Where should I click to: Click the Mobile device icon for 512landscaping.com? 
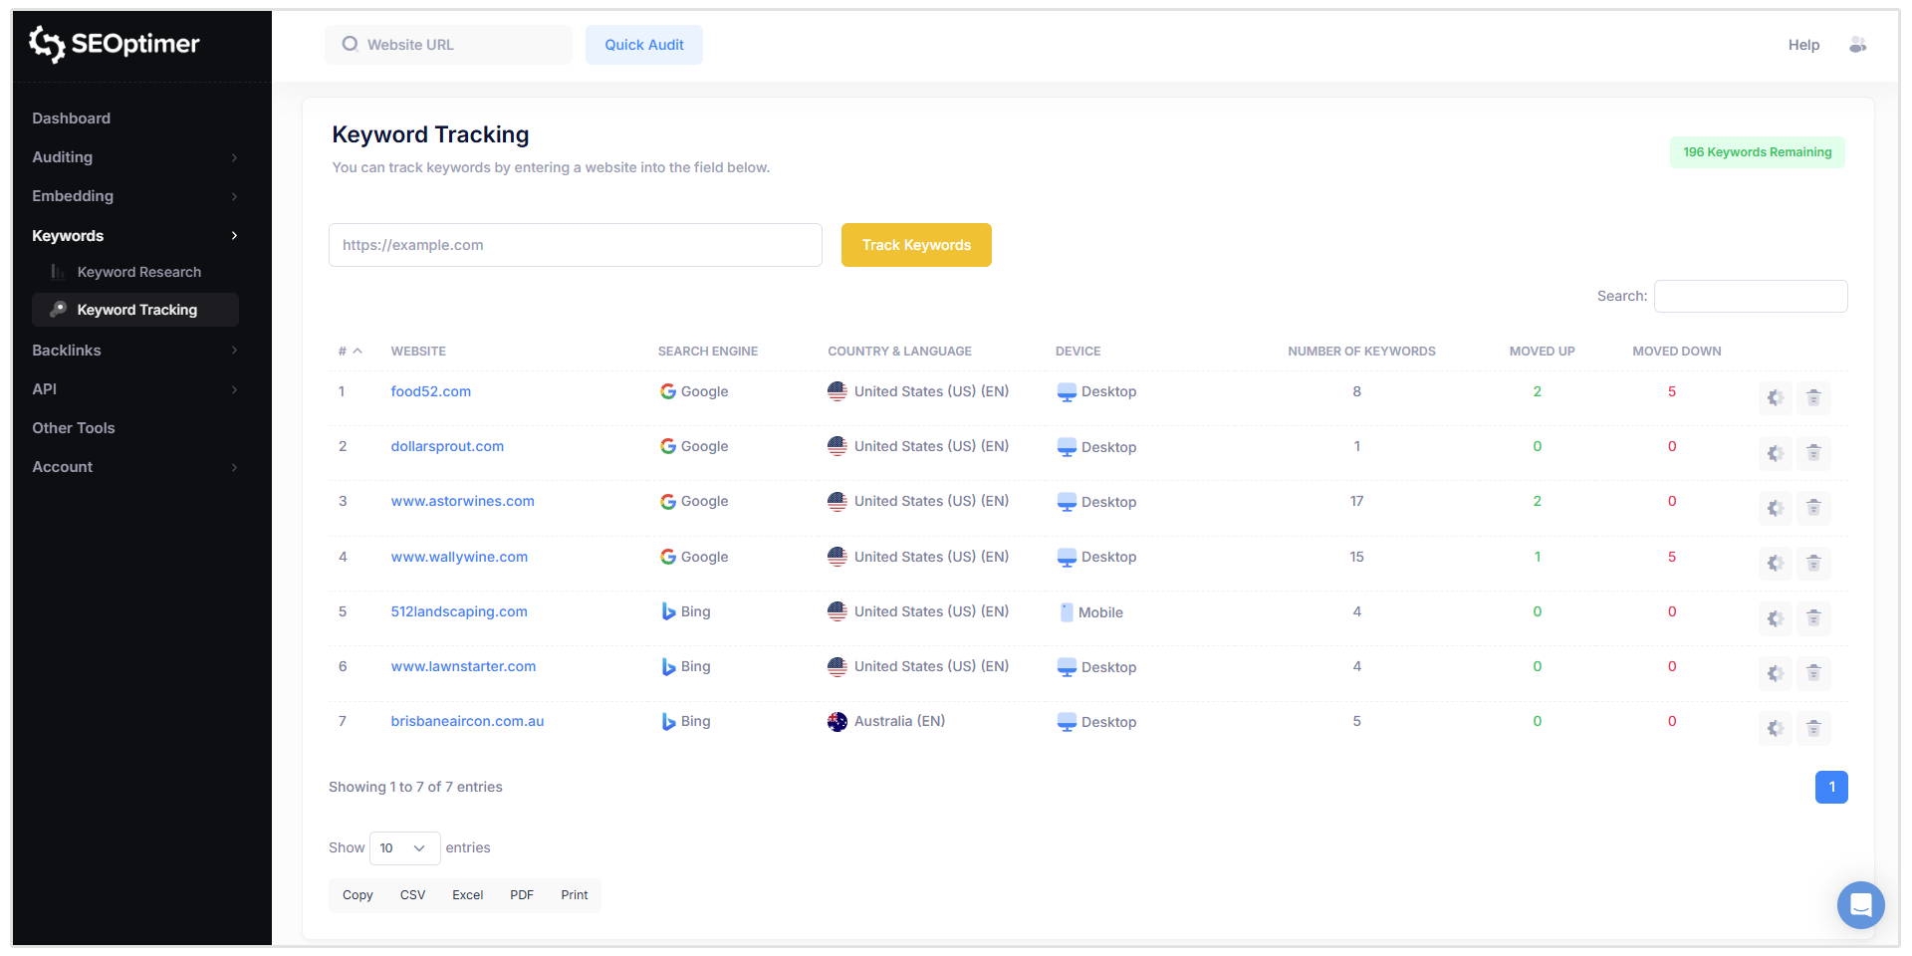[1065, 611]
